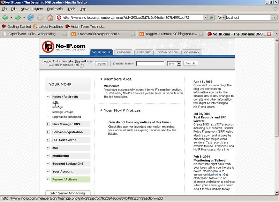Open the File menu
Viewport: 279px width, 202px height.
point(4,9)
